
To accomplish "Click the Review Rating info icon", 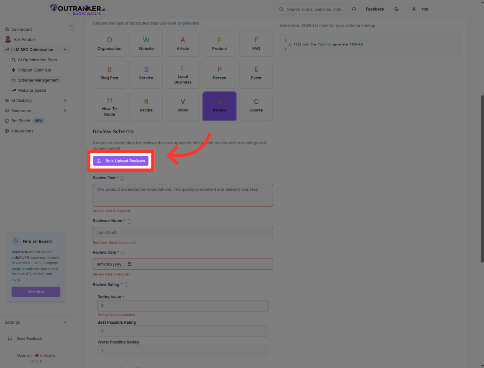I will [126, 285].
